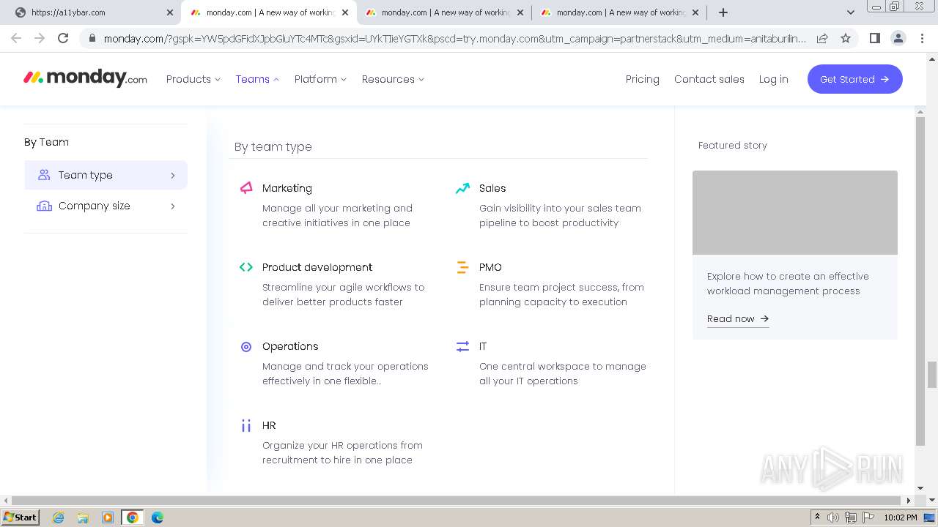Click the URL address bar field

pos(454,38)
